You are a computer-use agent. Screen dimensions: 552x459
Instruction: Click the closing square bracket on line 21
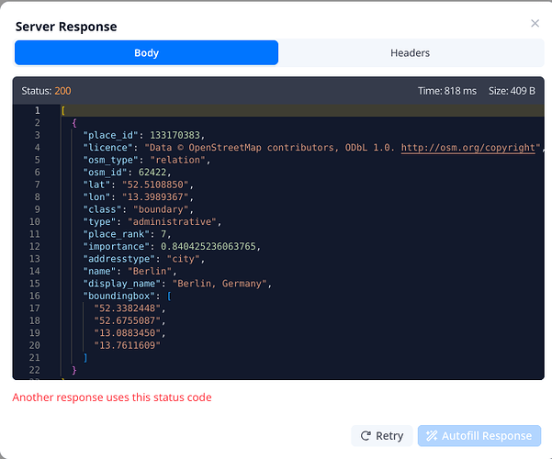pos(85,358)
